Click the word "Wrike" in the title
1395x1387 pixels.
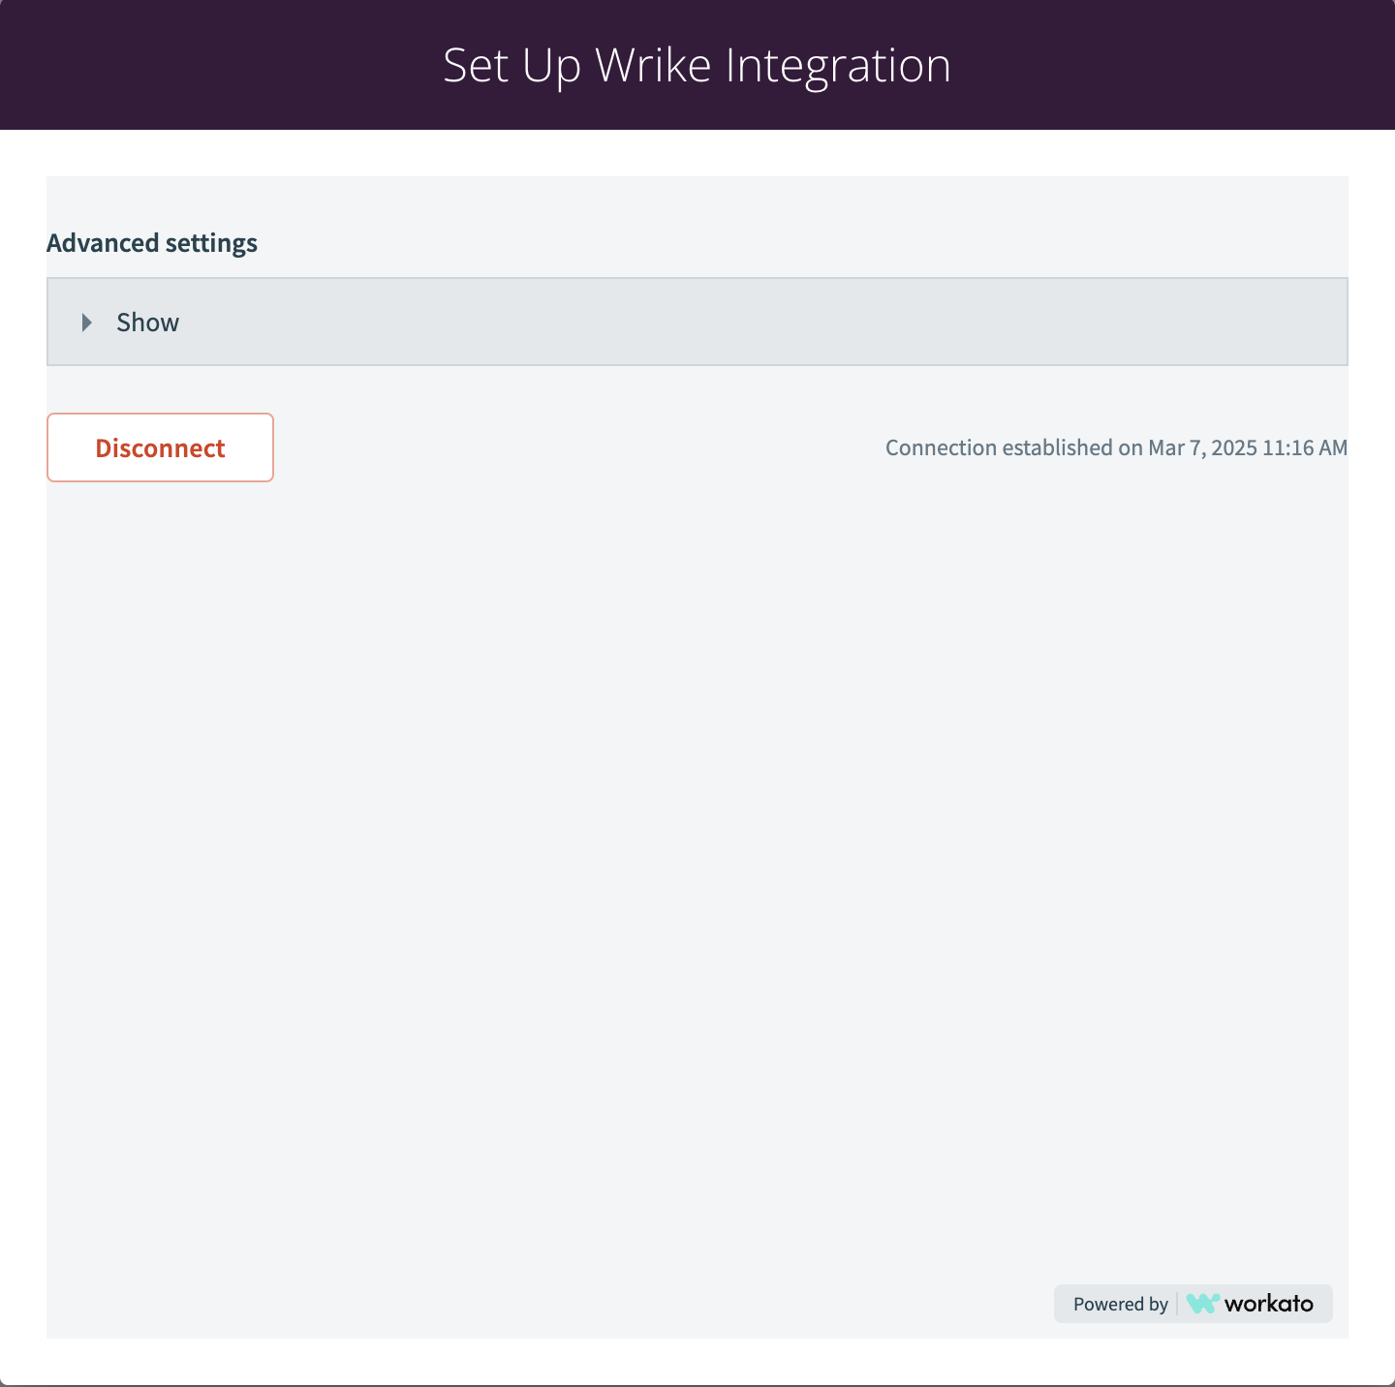point(653,66)
